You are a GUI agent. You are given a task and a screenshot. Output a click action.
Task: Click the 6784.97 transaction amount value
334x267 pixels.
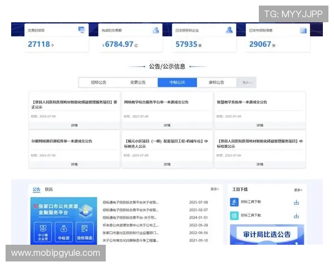pyautogui.click(x=119, y=44)
